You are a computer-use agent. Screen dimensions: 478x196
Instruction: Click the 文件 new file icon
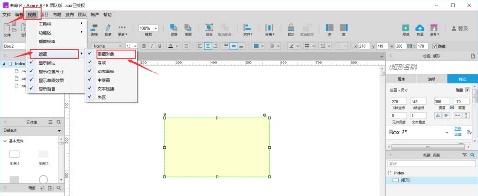(x=7, y=28)
